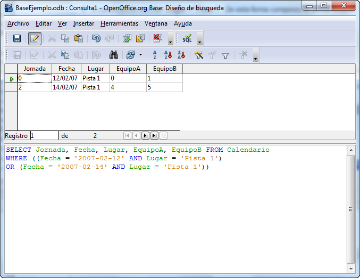Open the Insertar menu
360x278 pixels.
(x=83, y=23)
